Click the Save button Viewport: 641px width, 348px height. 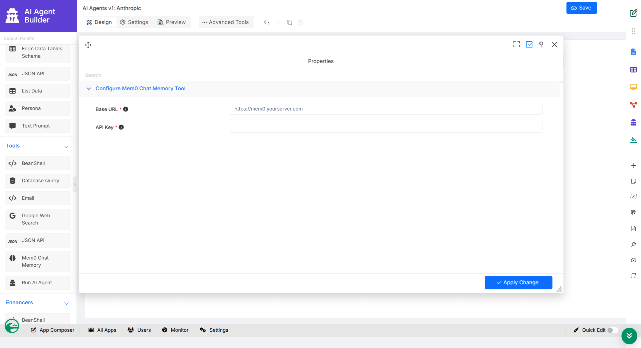pyautogui.click(x=581, y=8)
